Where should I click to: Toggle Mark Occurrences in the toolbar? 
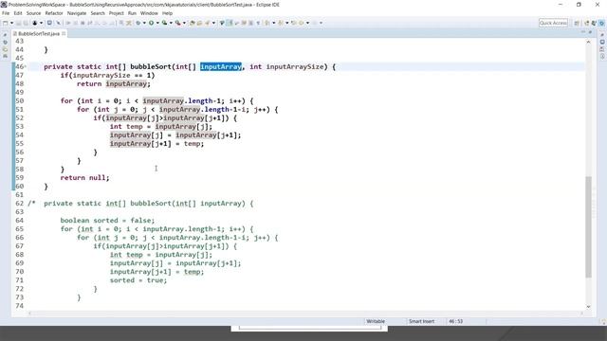click(x=230, y=23)
